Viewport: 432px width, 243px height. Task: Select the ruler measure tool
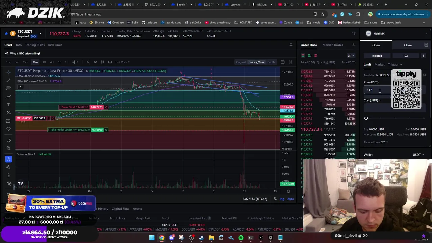[x=8, y=140]
